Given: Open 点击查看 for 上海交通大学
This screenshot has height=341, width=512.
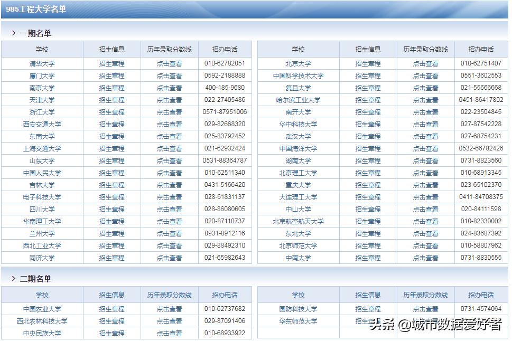Looking at the screenshot, I should [x=170, y=148].
